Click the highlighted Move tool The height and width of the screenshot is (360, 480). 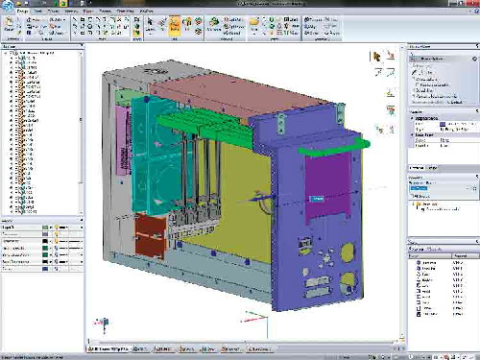[175, 25]
